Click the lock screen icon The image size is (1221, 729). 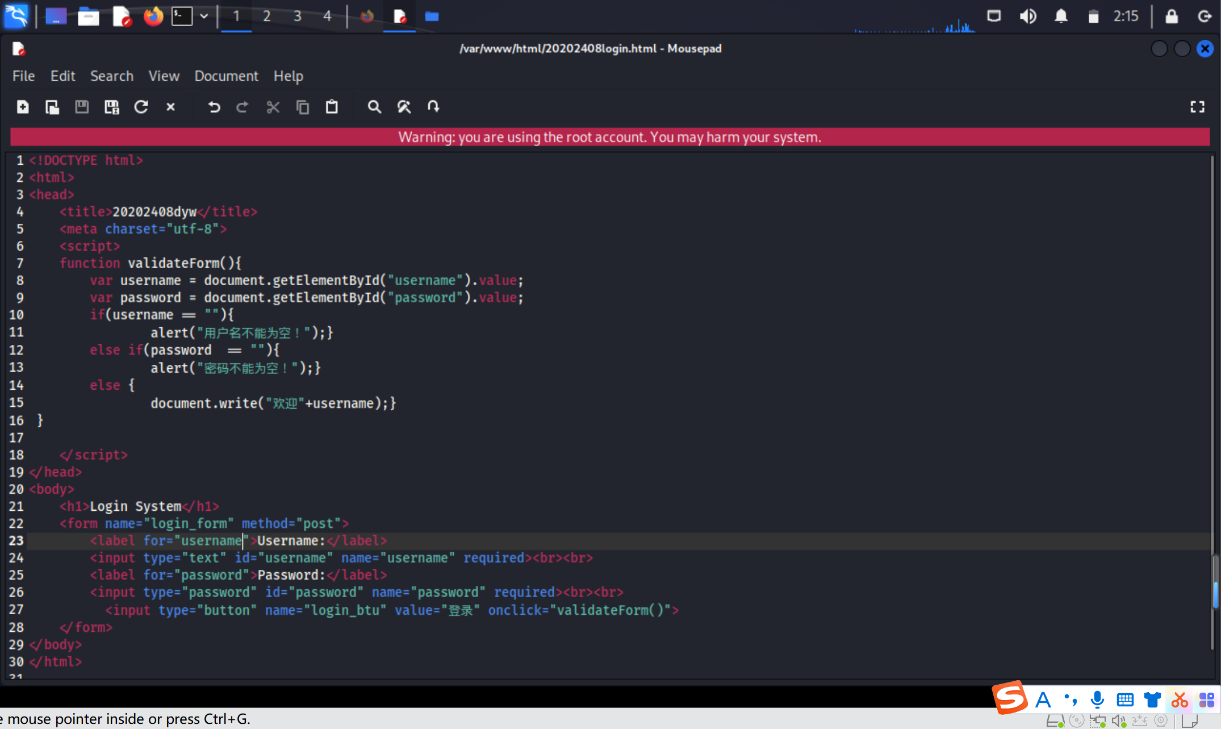(x=1171, y=16)
